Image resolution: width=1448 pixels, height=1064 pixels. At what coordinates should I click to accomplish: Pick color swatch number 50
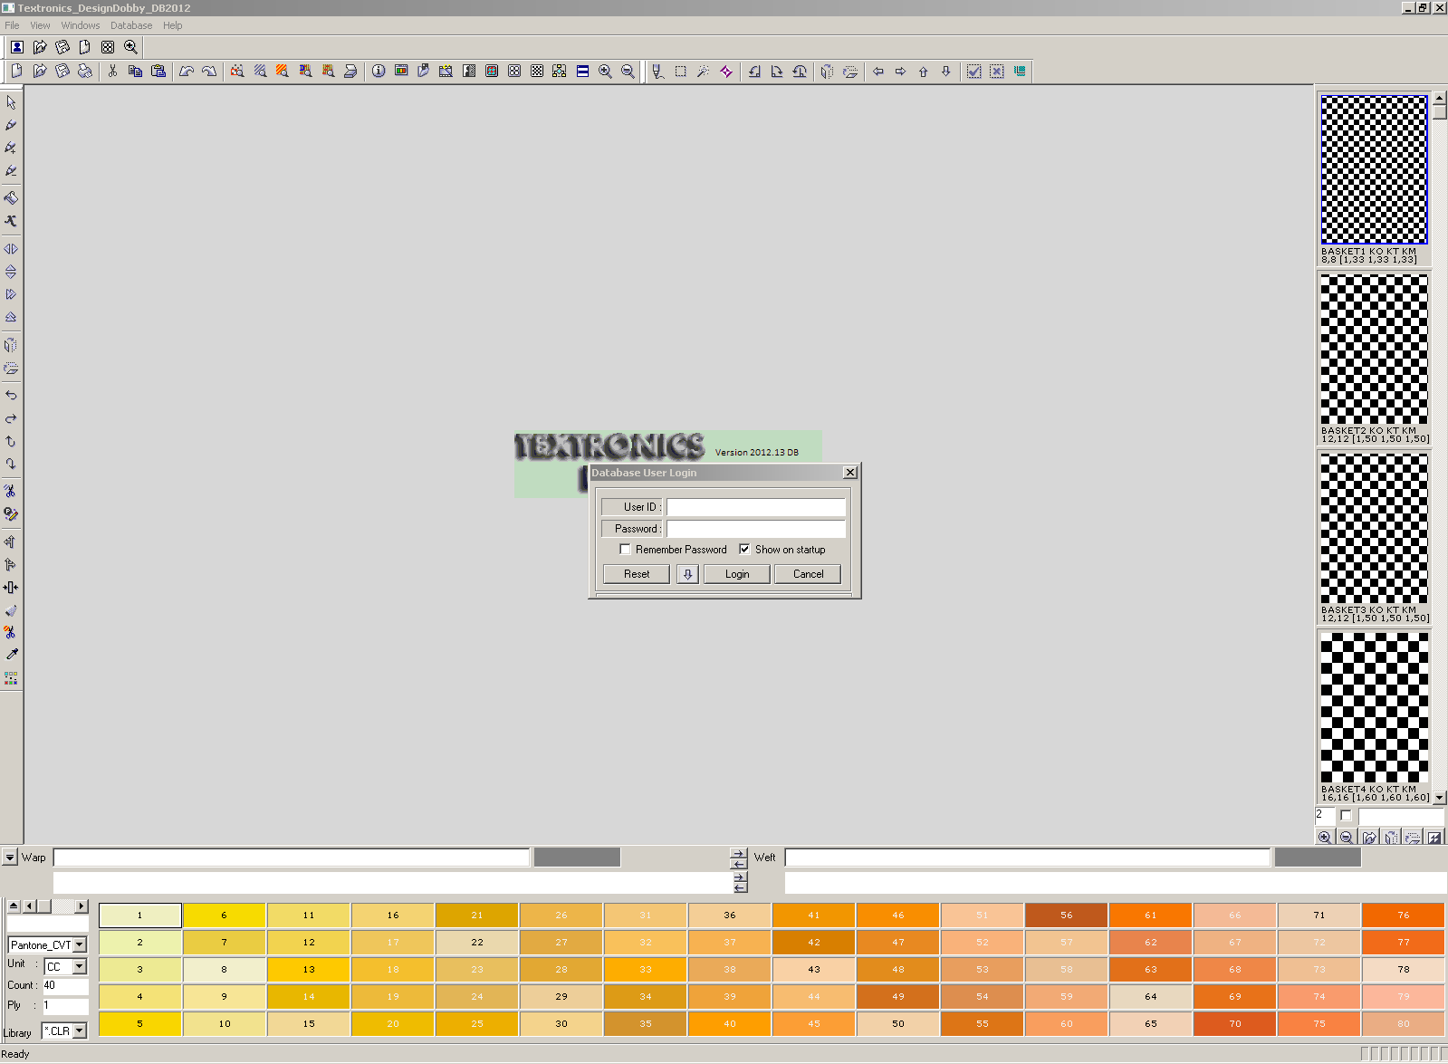tap(897, 1024)
